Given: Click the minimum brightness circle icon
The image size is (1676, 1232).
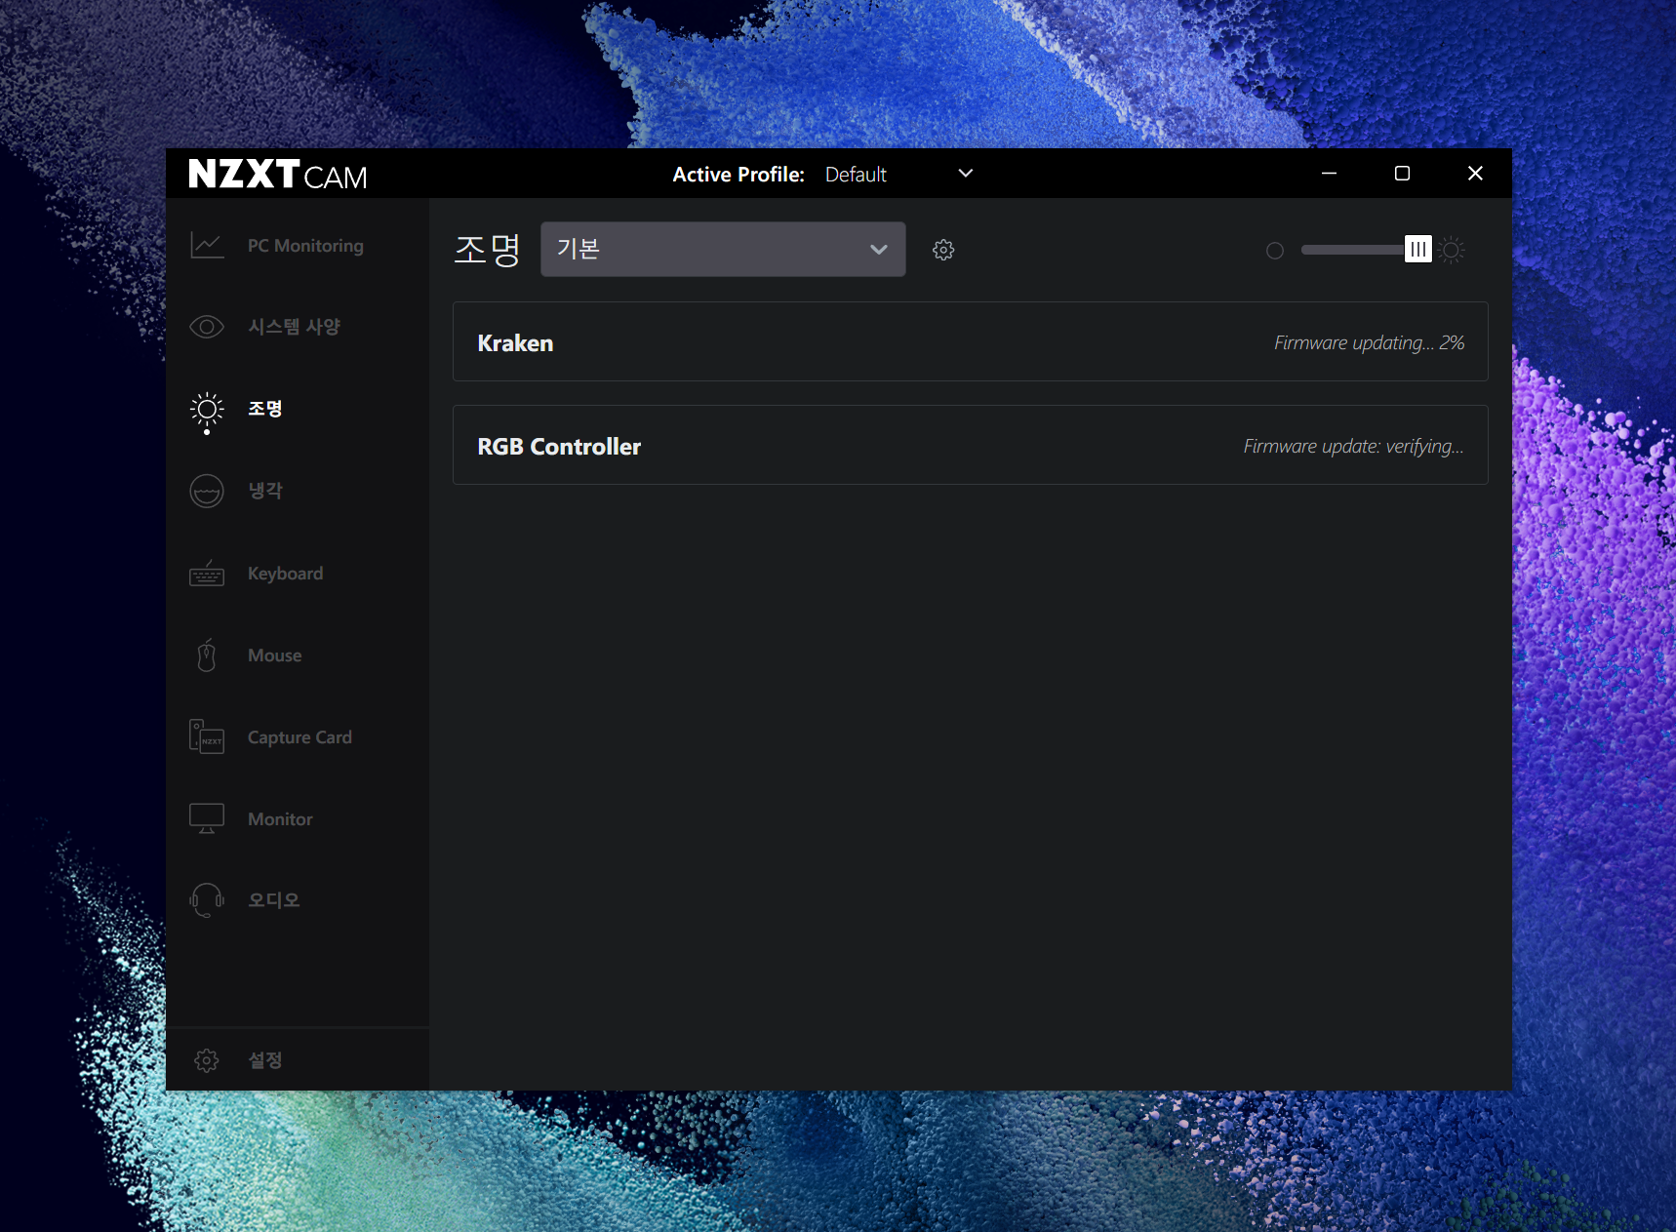Looking at the screenshot, I should 1275,251.
